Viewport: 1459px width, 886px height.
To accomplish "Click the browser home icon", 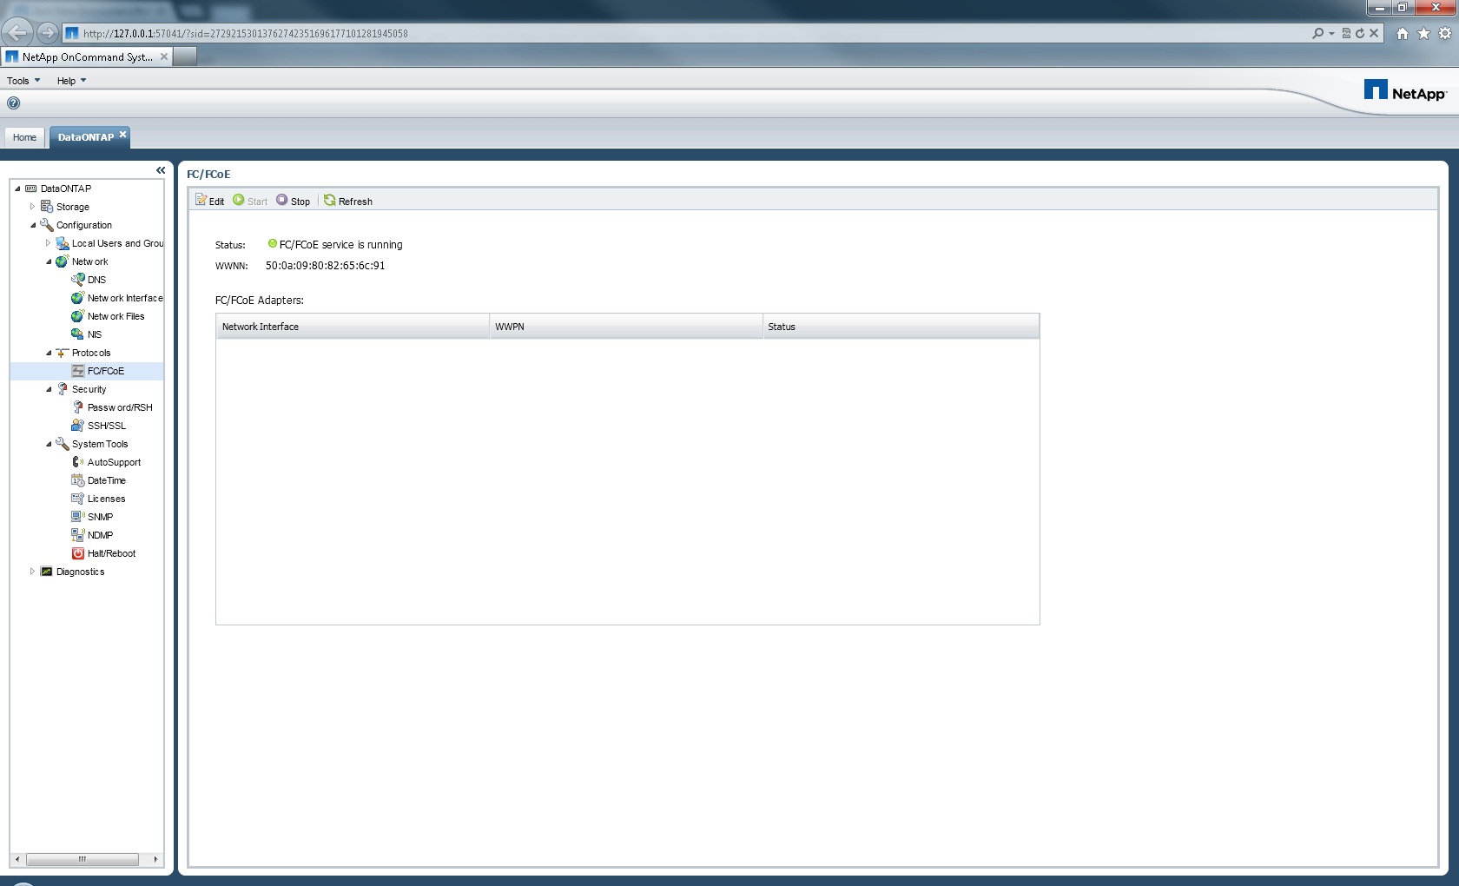I will 1402,33.
